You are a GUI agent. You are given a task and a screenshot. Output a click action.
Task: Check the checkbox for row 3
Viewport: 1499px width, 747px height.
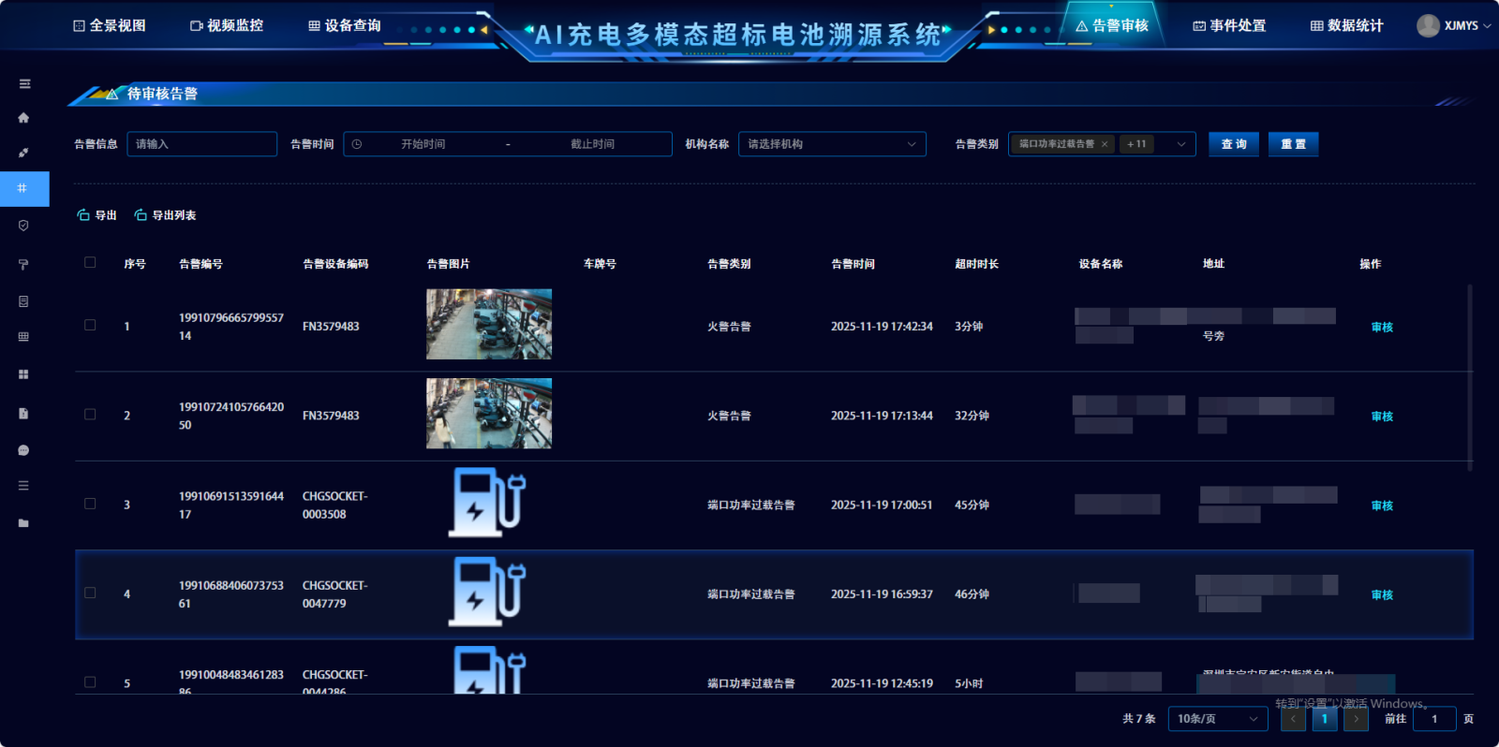(90, 504)
